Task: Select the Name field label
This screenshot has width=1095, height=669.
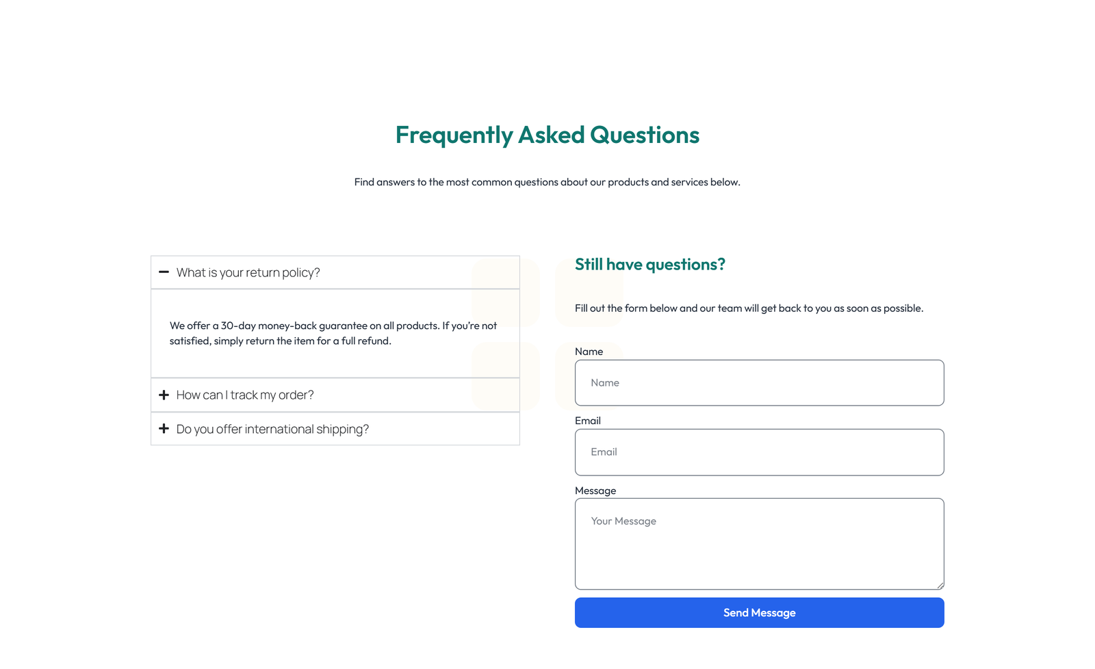Action: coord(589,351)
